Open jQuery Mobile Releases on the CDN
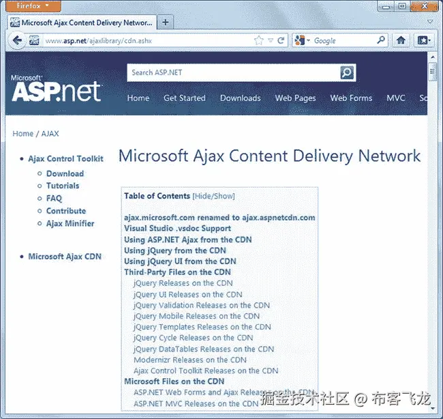 tap(197, 316)
